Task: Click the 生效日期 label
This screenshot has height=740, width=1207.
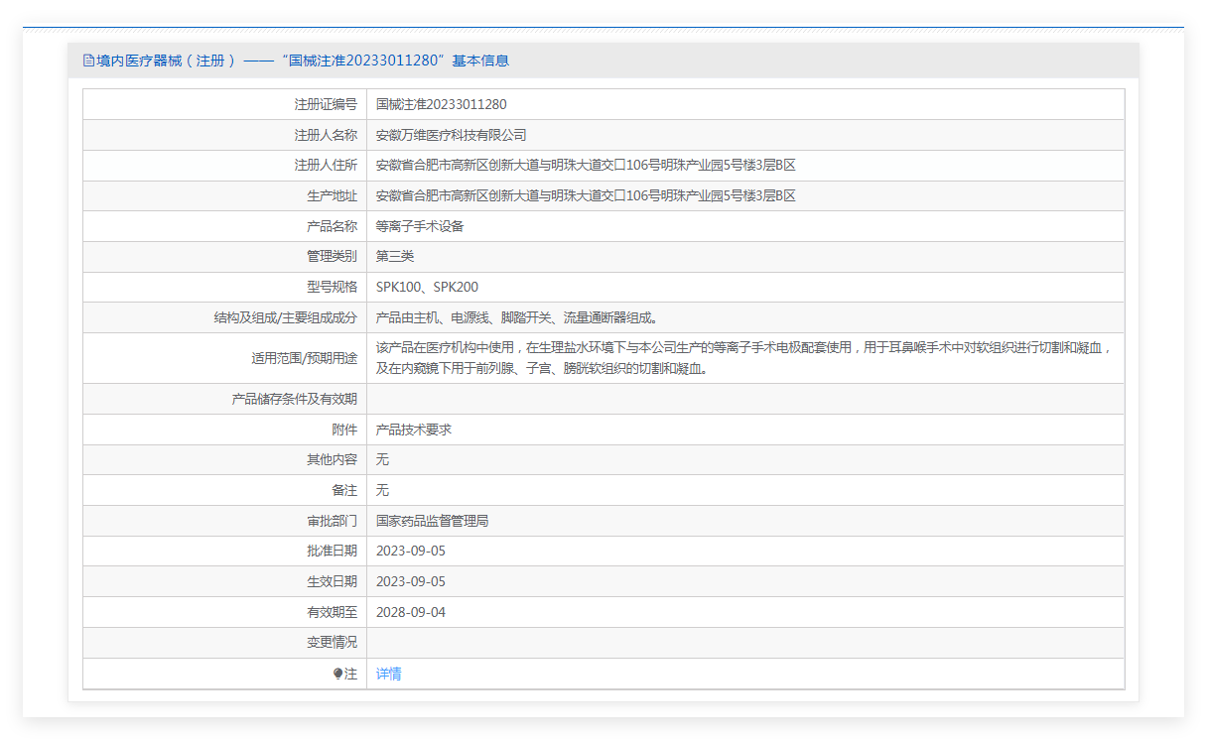Action: 332,581
